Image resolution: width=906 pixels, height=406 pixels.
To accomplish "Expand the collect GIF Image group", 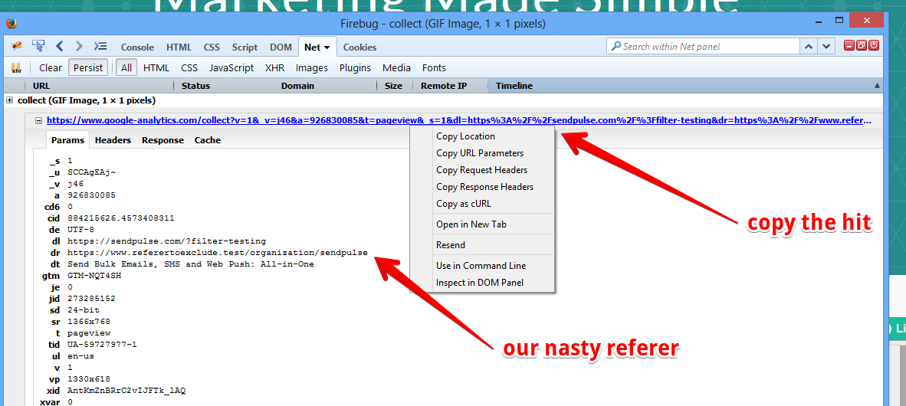I will click(x=10, y=100).
